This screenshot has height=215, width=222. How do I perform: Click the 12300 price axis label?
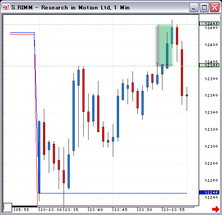[211, 146]
